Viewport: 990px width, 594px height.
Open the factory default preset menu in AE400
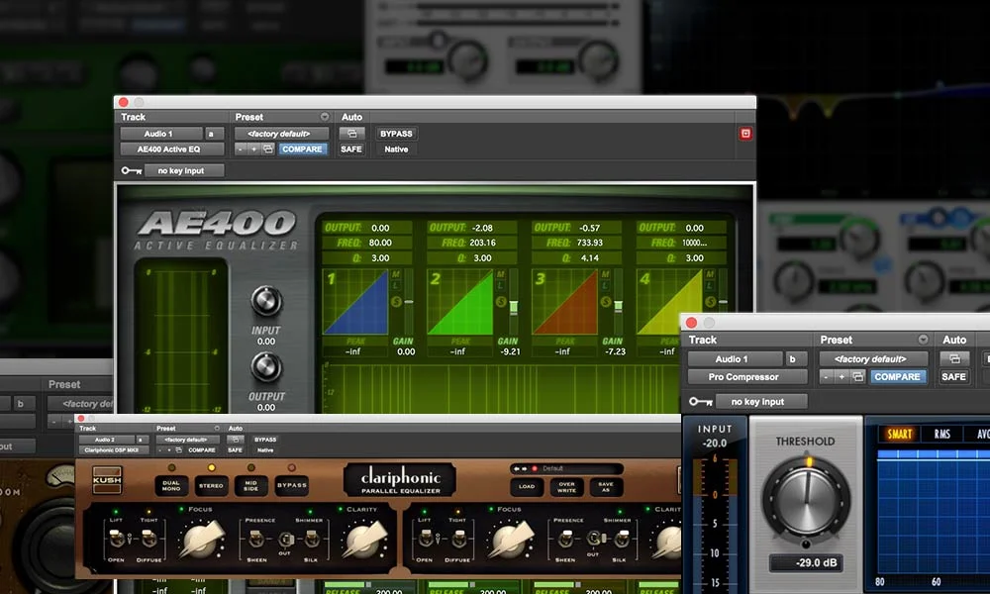click(x=281, y=134)
